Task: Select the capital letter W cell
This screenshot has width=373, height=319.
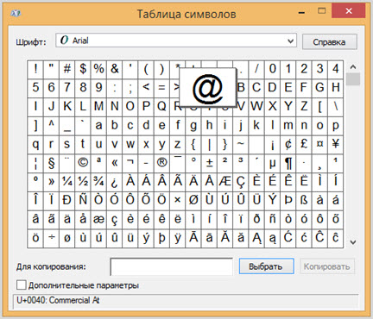Action: tap(256, 106)
